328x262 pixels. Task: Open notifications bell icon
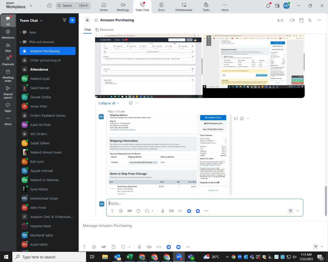(x=268, y=6)
